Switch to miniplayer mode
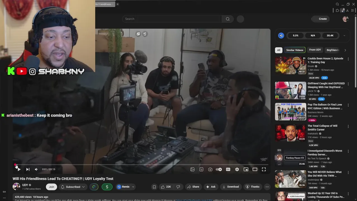The image size is (357, 201). pos(246,169)
